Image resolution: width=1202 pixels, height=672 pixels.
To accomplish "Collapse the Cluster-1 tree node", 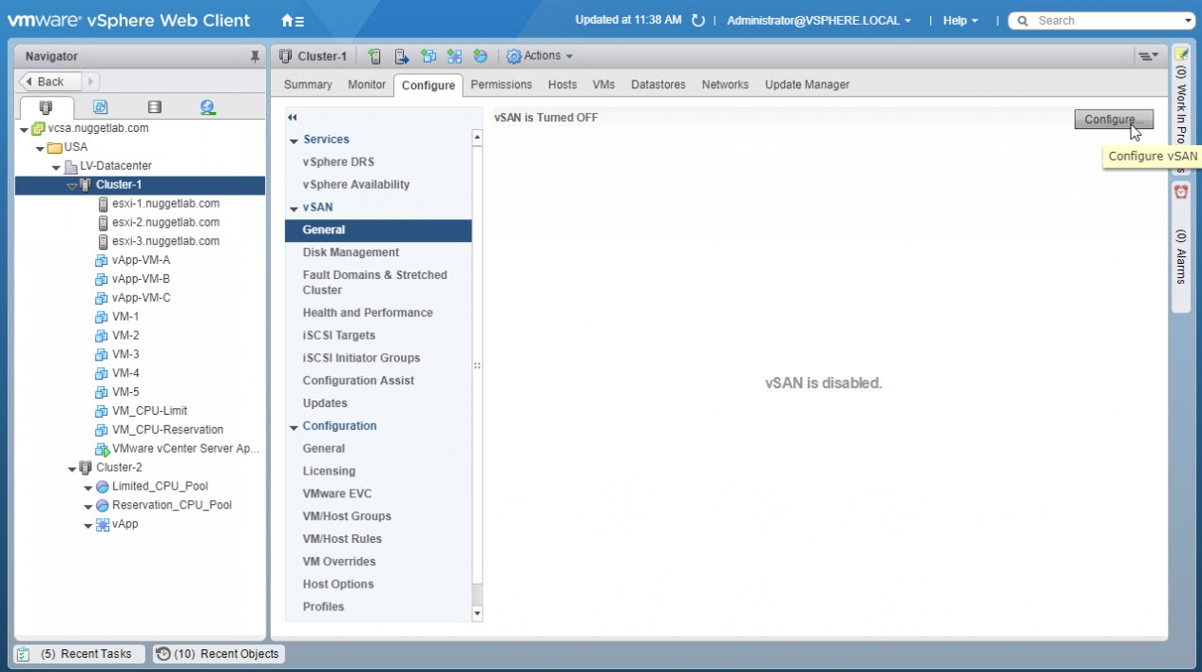I will [72, 185].
